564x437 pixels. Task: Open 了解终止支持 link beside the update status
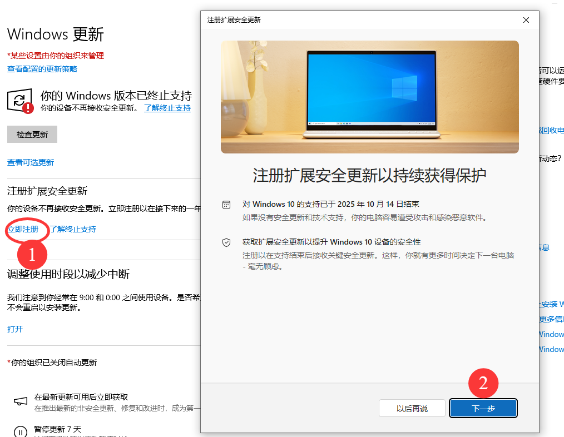(x=167, y=108)
